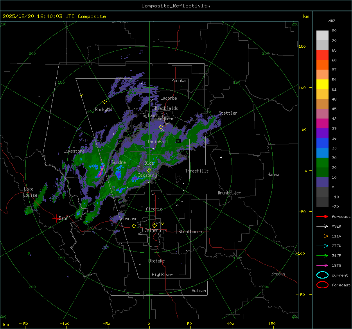Click the storm cell just west of Didsbury
352x329 pixels.
(x=135, y=179)
